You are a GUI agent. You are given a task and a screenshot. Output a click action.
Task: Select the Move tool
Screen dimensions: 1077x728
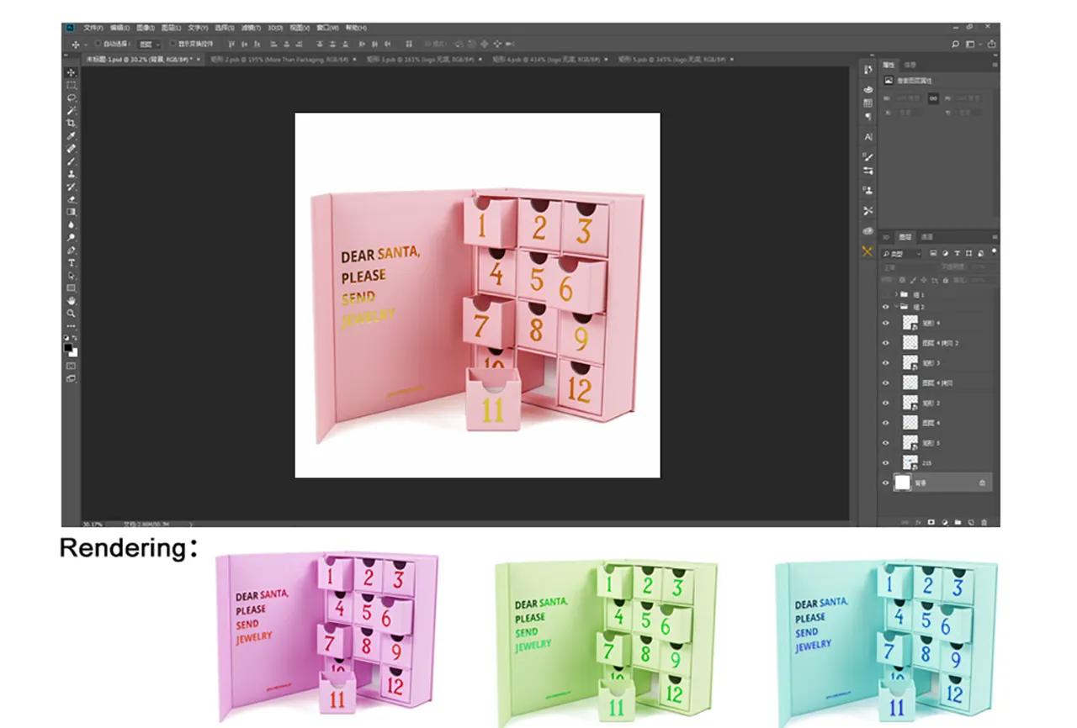pyautogui.click(x=70, y=72)
